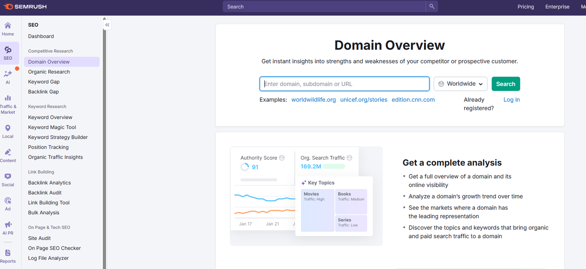Open Site Audit
The height and width of the screenshot is (269, 586).
(x=40, y=238)
